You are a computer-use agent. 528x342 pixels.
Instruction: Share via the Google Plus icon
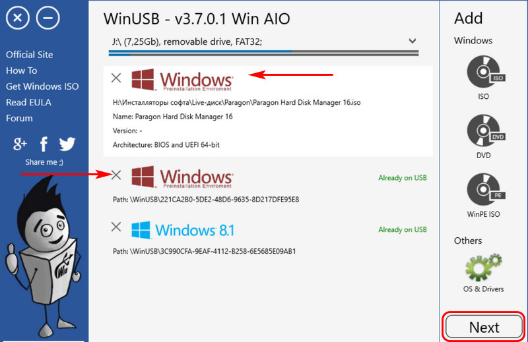pyautogui.click(x=20, y=144)
